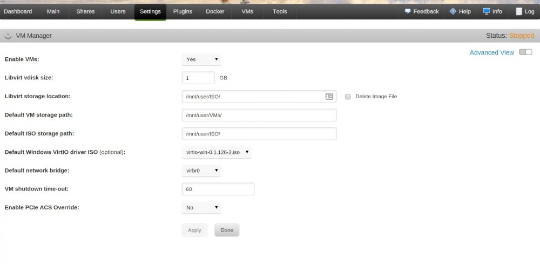Image resolution: width=540 pixels, height=265 pixels.
Task: Click the Enable VMs label
Action: coord(22,59)
